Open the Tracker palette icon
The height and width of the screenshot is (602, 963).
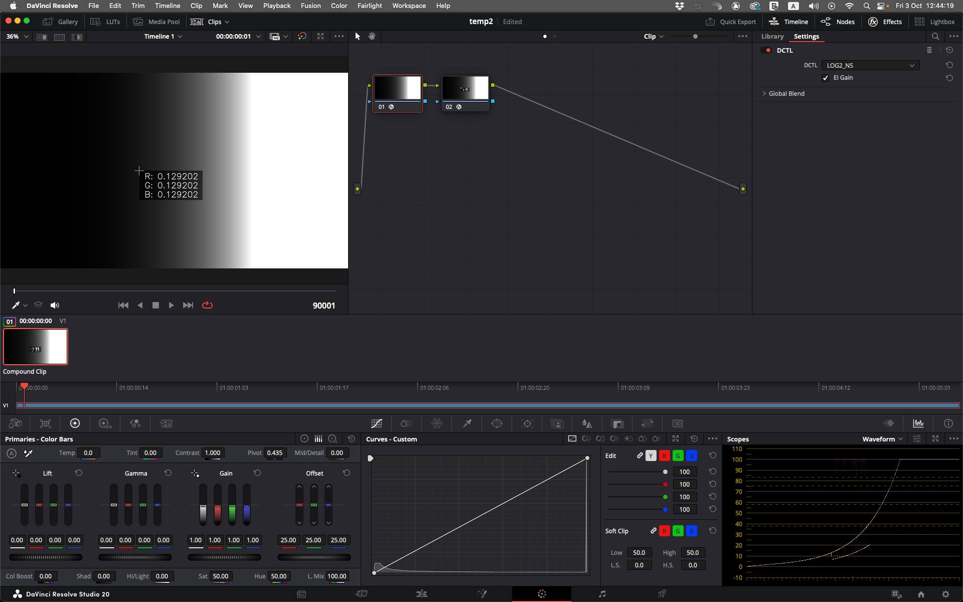[527, 423]
